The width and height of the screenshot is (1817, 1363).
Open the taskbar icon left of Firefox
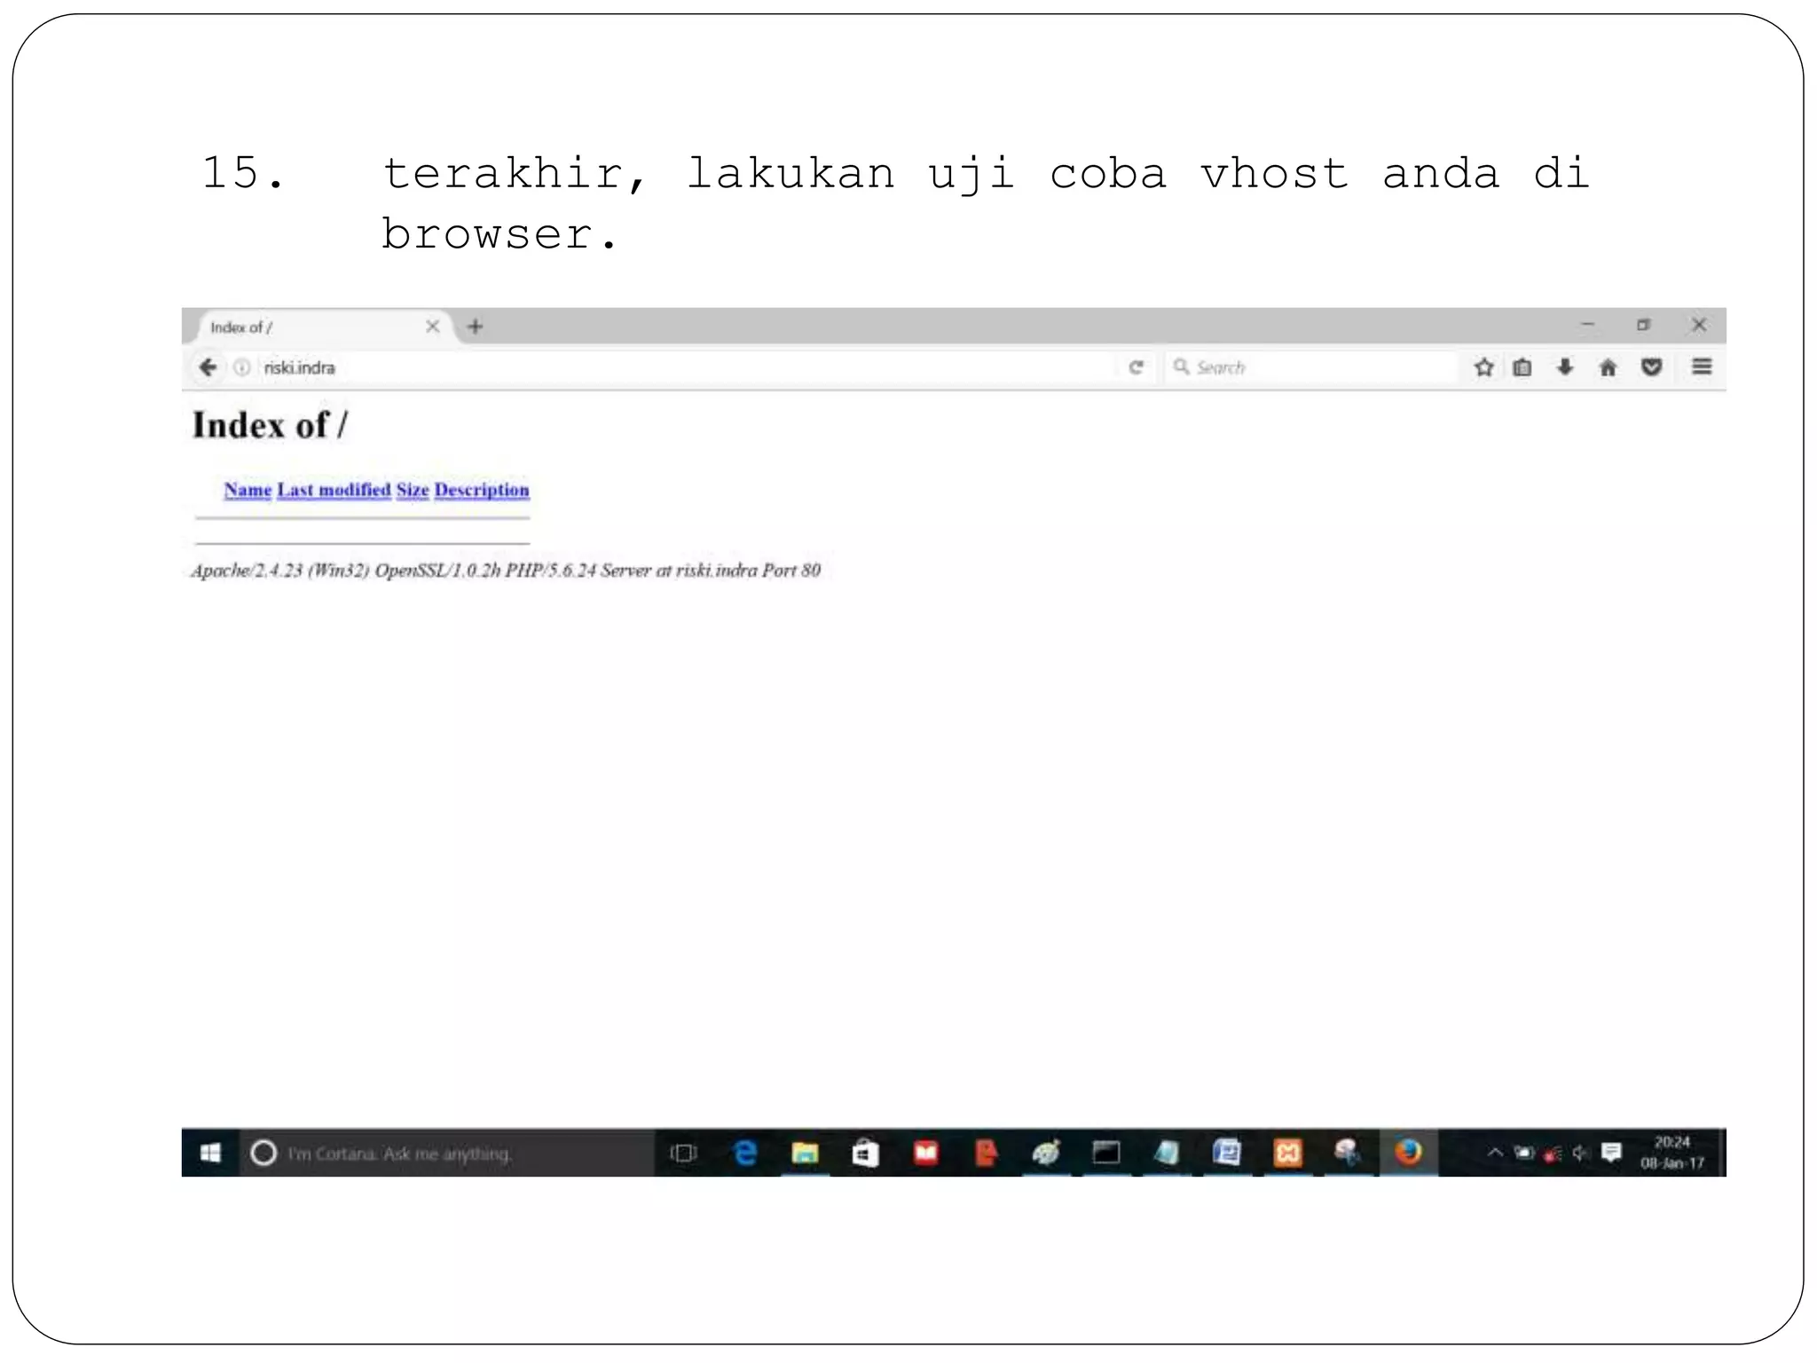click(1348, 1153)
